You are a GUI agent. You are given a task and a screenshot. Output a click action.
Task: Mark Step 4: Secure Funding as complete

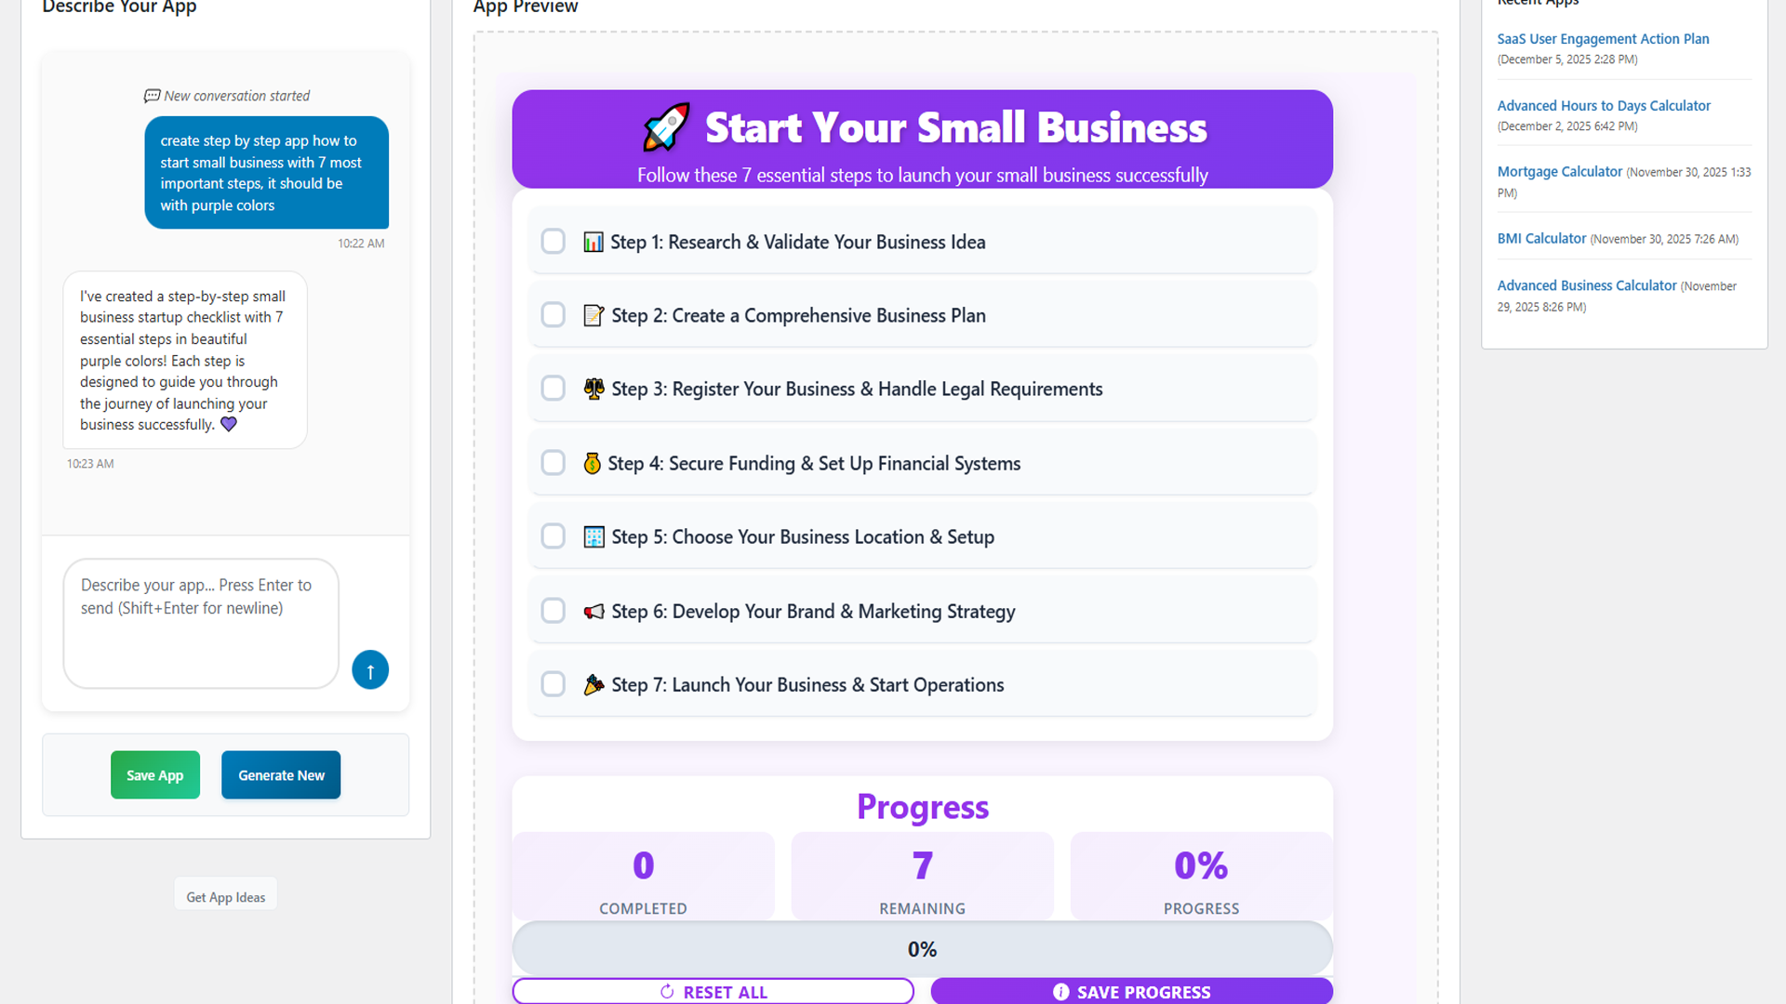(553, 462)
